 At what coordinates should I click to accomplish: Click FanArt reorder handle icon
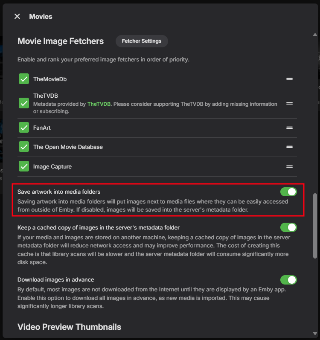[x=289, y=128]
